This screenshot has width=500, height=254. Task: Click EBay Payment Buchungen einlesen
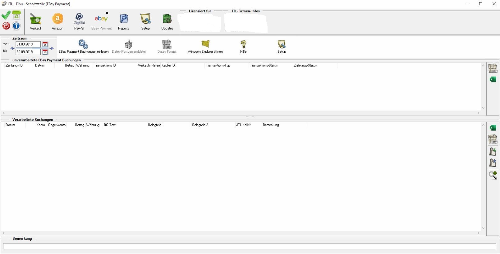pyautogui.click(x=83, y=47)
